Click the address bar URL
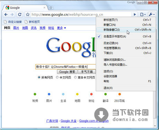Viewport: 159px width, 130px height. [67, 15]
